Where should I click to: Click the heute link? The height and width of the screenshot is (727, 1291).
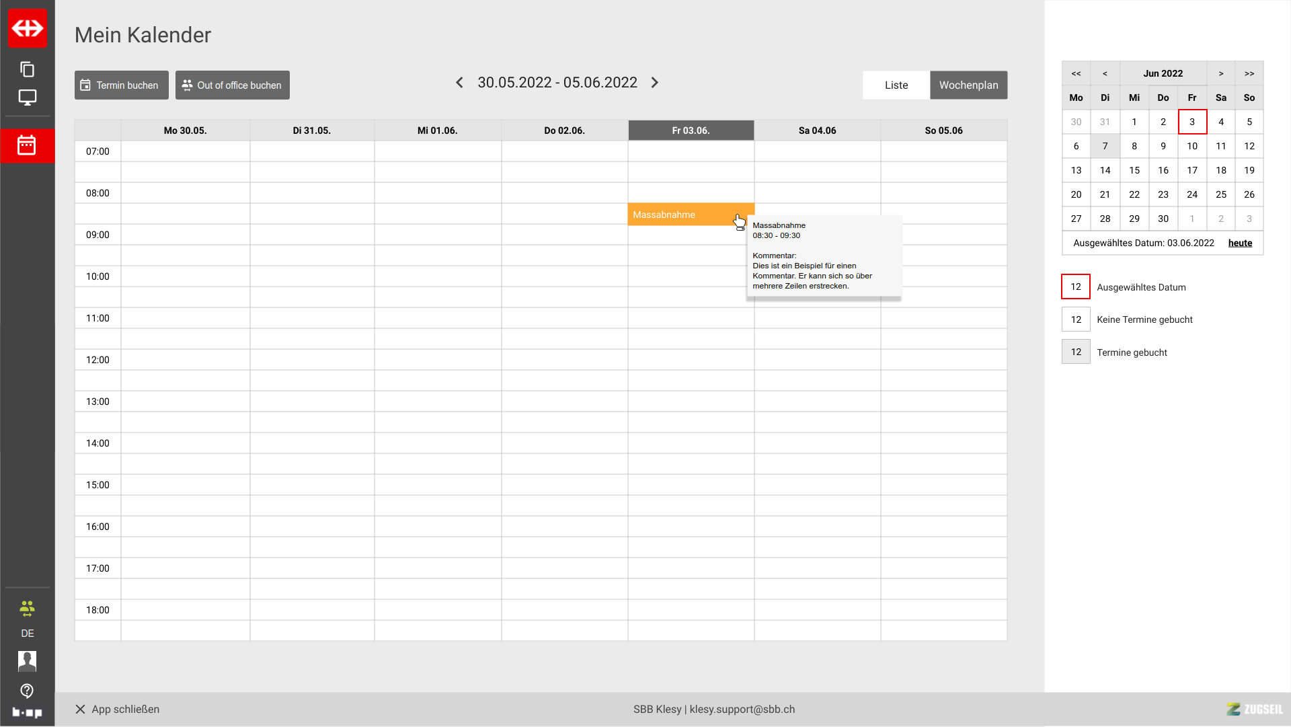1240,243
